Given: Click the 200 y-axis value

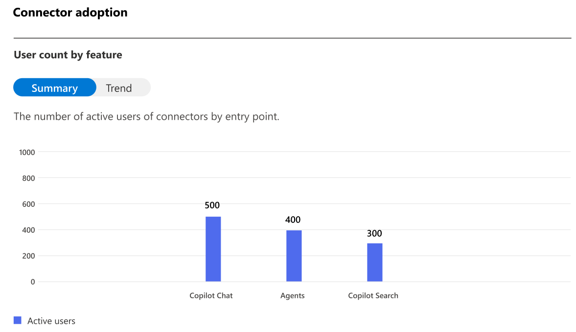Looking at the screenshot, I should point(29,256).
